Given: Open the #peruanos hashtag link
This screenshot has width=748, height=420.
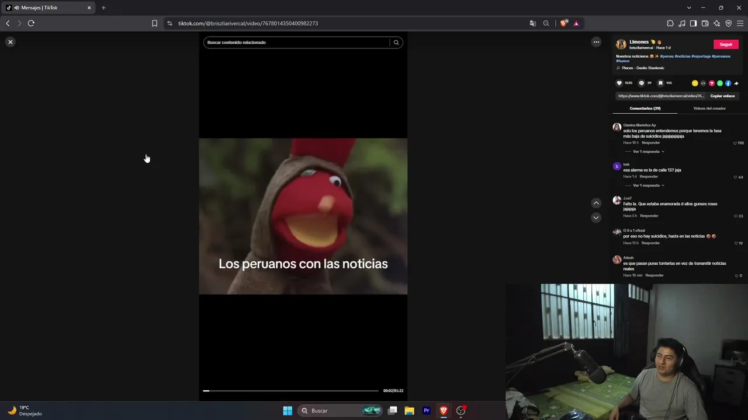Looking at the screenshot, I should pos(721,56).
